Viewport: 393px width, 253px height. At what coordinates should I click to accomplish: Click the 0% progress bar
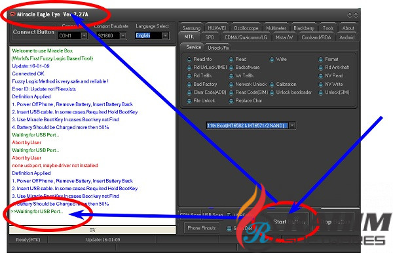coord(92,230)
